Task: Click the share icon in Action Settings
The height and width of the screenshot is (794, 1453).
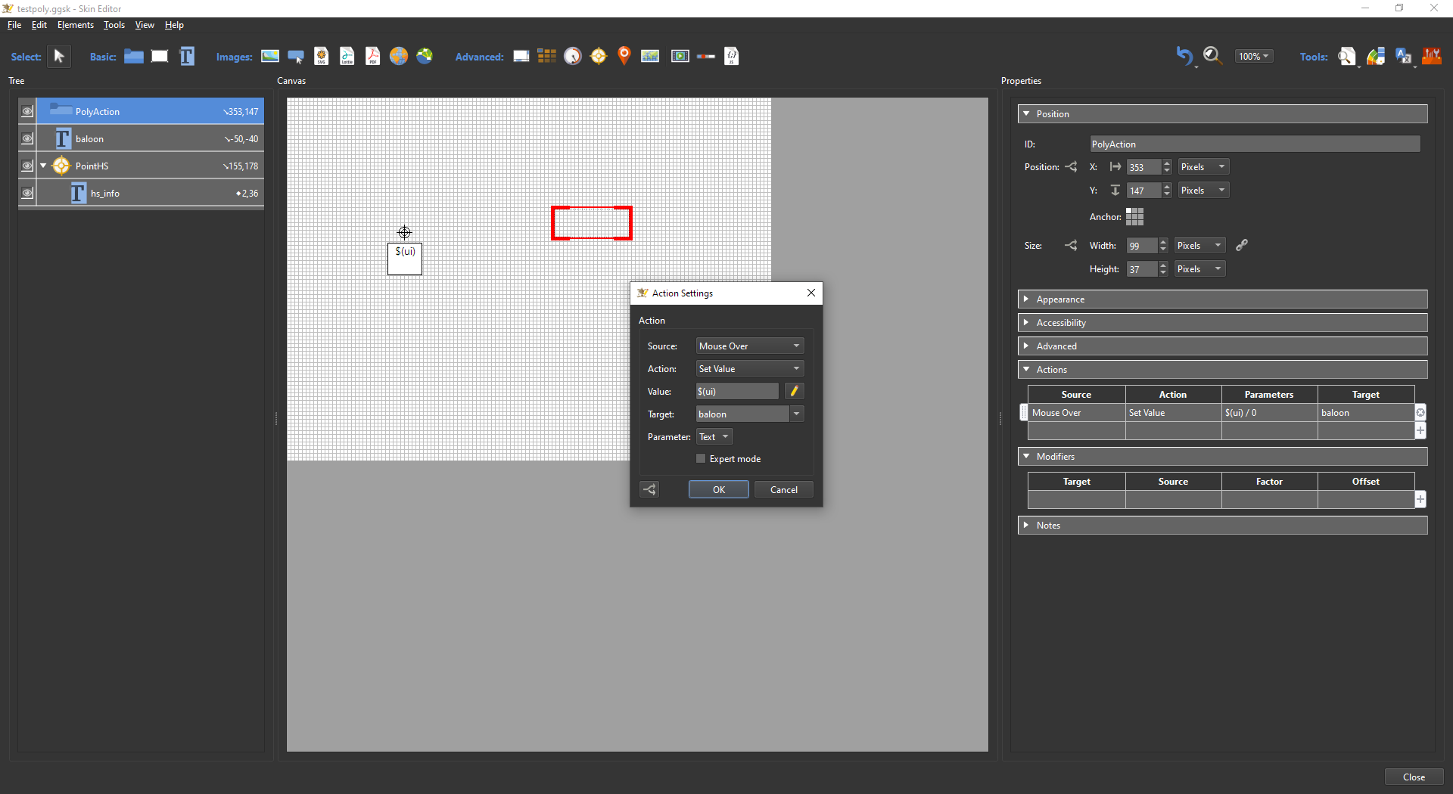Action: pyautogui.click(x=649, y=489)
